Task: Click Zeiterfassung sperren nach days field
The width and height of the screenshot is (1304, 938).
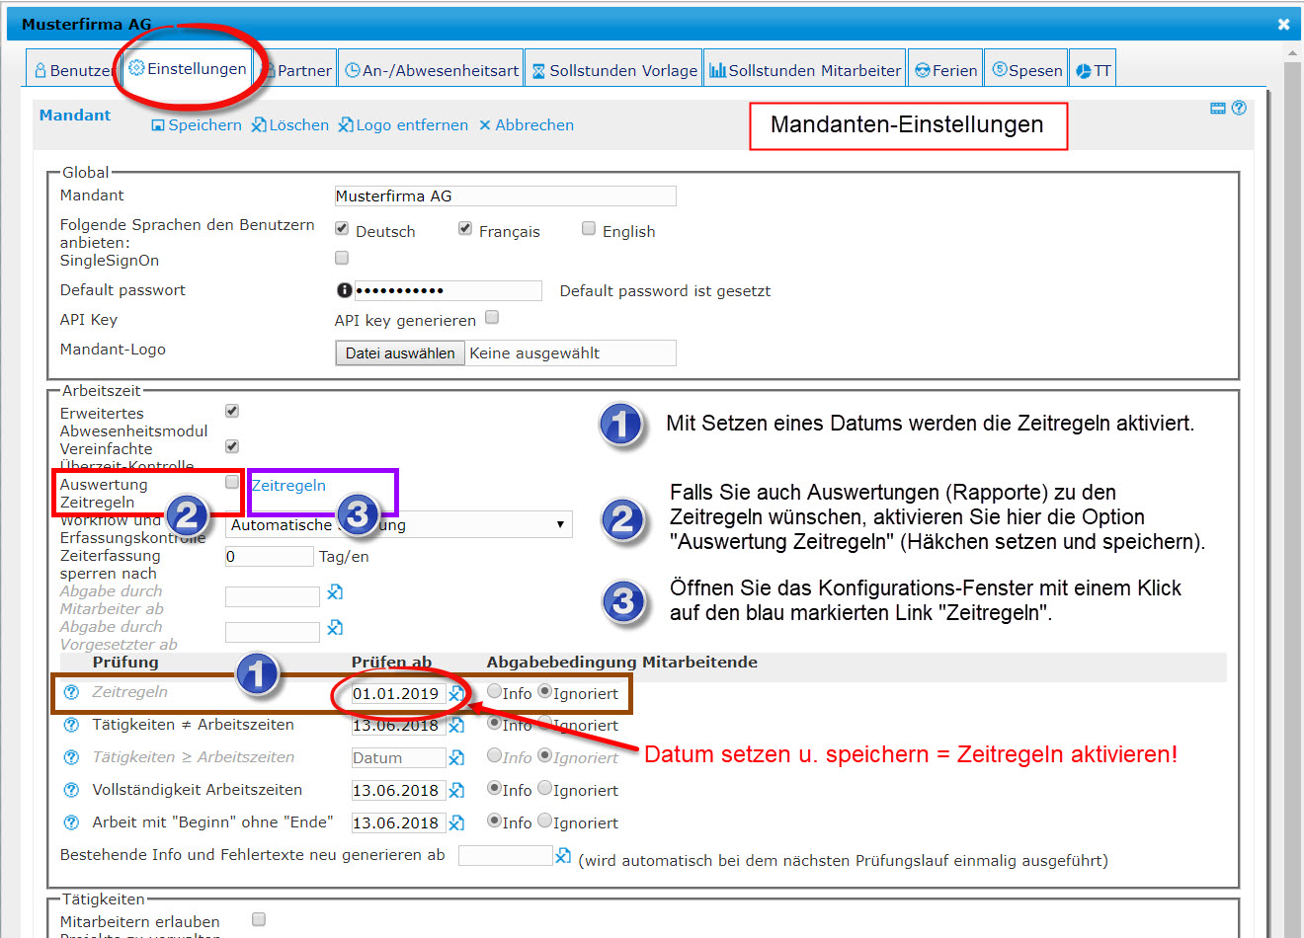Action: 270,556
